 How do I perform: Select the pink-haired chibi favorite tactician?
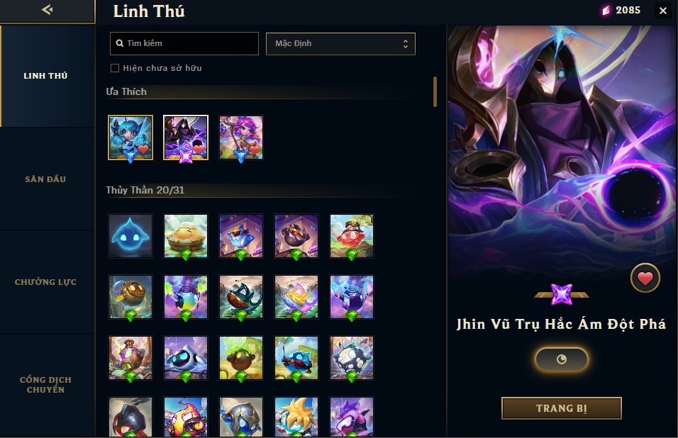(x=241, y=137)
